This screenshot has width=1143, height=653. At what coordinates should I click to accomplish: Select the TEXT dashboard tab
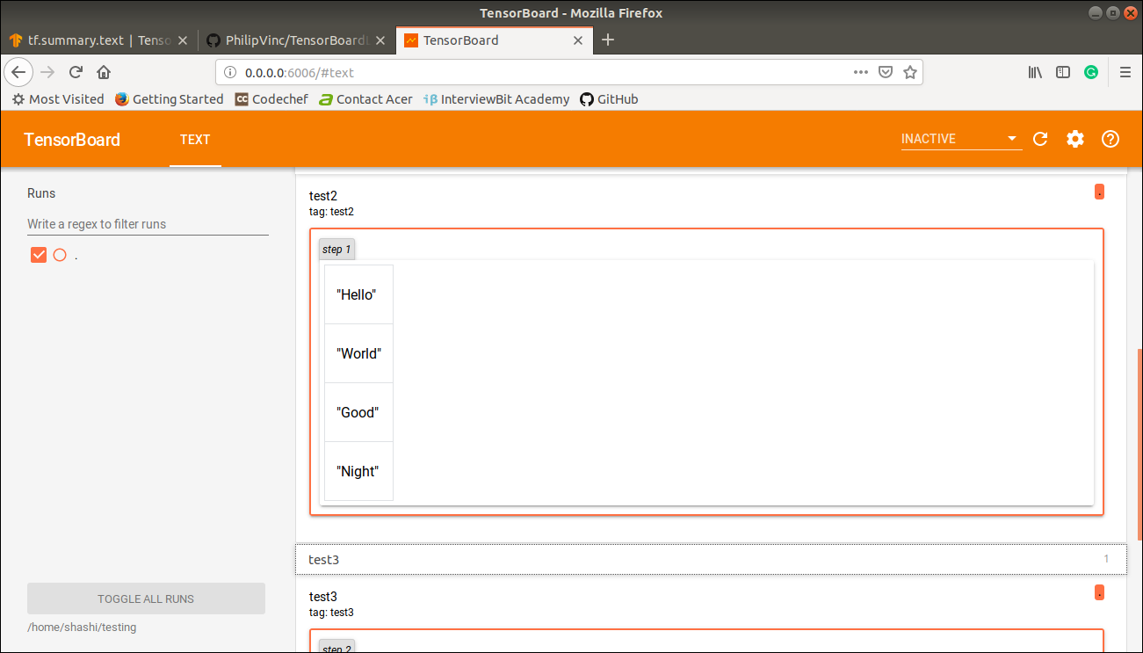(195, 139)
